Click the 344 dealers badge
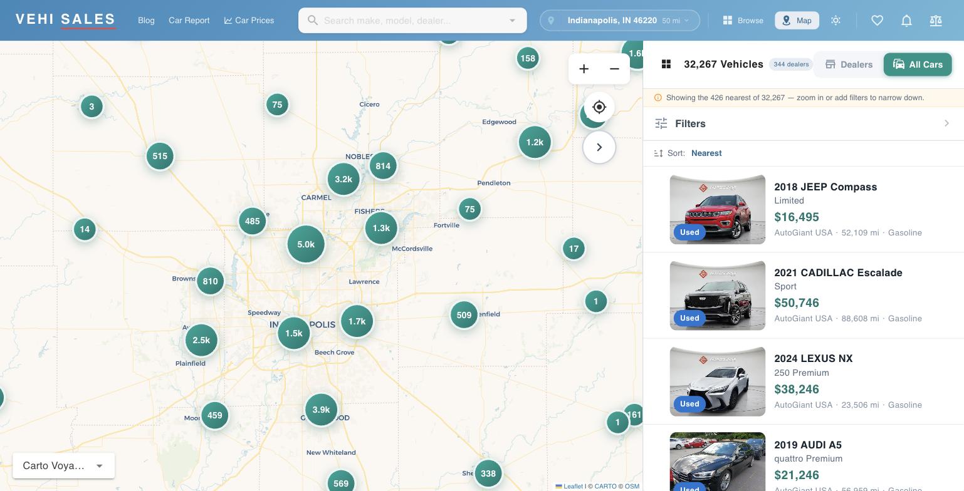Screen dimensions: 964x491 [x=791, y=65]
